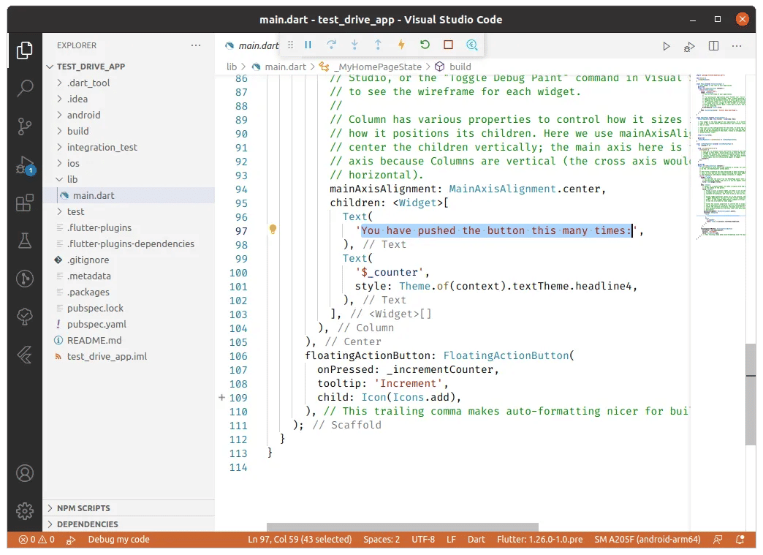Click LF end-of-line setting
Image resolution: width=763 pixels, height=555 pixels.
click(x=451, y=540)
